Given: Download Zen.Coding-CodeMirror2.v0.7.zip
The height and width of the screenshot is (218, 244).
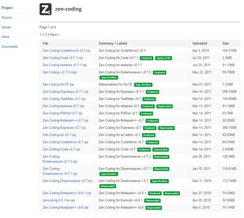Looking at the screenshot, I should click(x=66, y=51).
